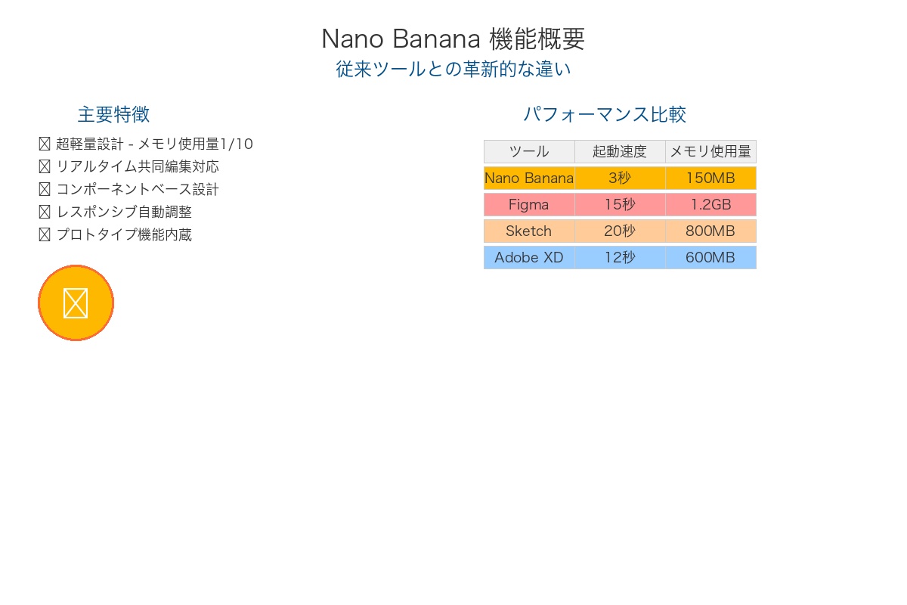Select the 主要特徴 heading
This screenshot has width=907, height=605.
pyautogui.click(x=113, y=114)
